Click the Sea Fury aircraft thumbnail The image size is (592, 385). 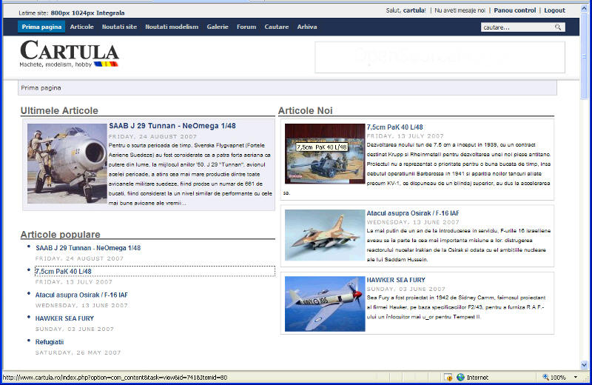pyautogui.click(x=325, y=304)
